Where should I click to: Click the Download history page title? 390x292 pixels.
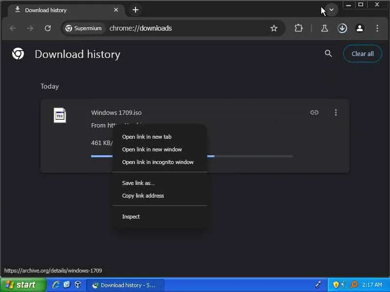point(78,54)
